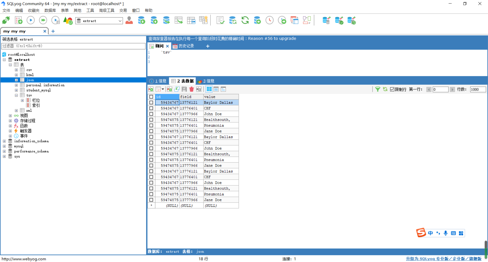Click the scheduled backup clock icon
488x262 pixels.
(x=270, y=20)
